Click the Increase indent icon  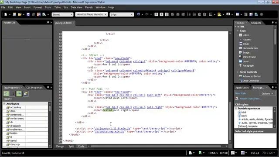click(204, 14)
